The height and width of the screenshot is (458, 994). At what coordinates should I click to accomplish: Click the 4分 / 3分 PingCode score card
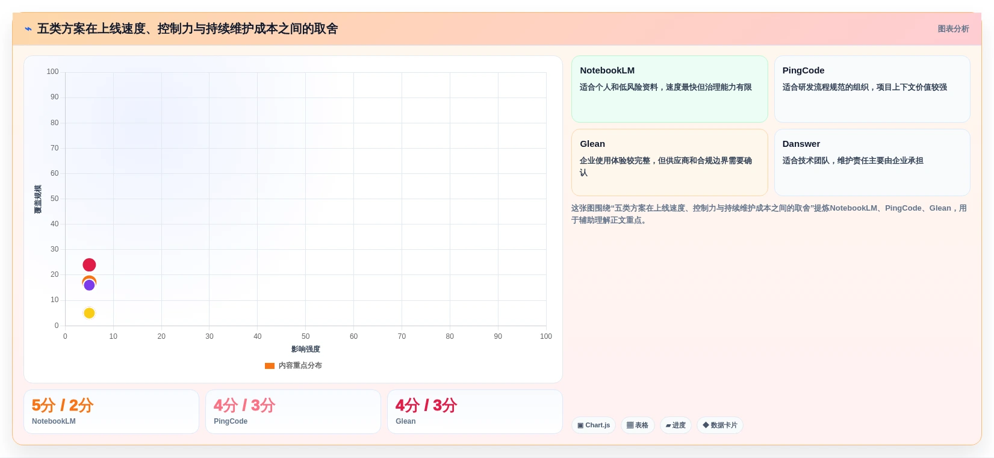tap(293, 412)
